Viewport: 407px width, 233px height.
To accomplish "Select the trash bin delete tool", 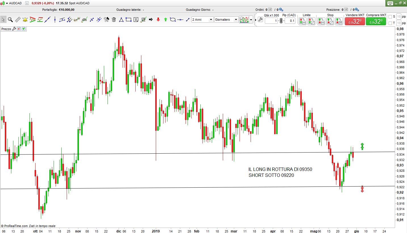I will (114, 20).
